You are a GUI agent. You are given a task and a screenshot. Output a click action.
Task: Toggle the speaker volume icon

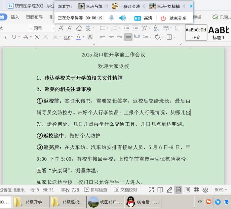tap(122, 18)
